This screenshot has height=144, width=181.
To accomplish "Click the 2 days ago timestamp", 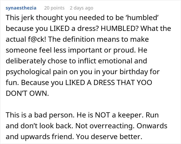I will click(x=81, y=8).
